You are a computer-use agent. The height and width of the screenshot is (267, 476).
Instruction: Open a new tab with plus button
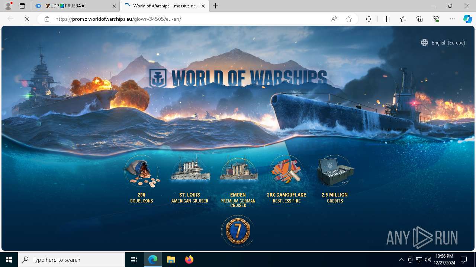(216, 6)
